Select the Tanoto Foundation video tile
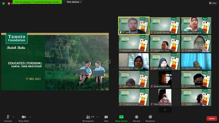This screenshot has height=123, width=219. (x=134, y=80)
